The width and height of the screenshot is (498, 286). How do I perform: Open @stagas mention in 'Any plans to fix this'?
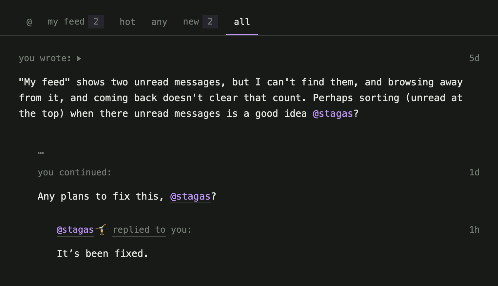coord(190,196)
